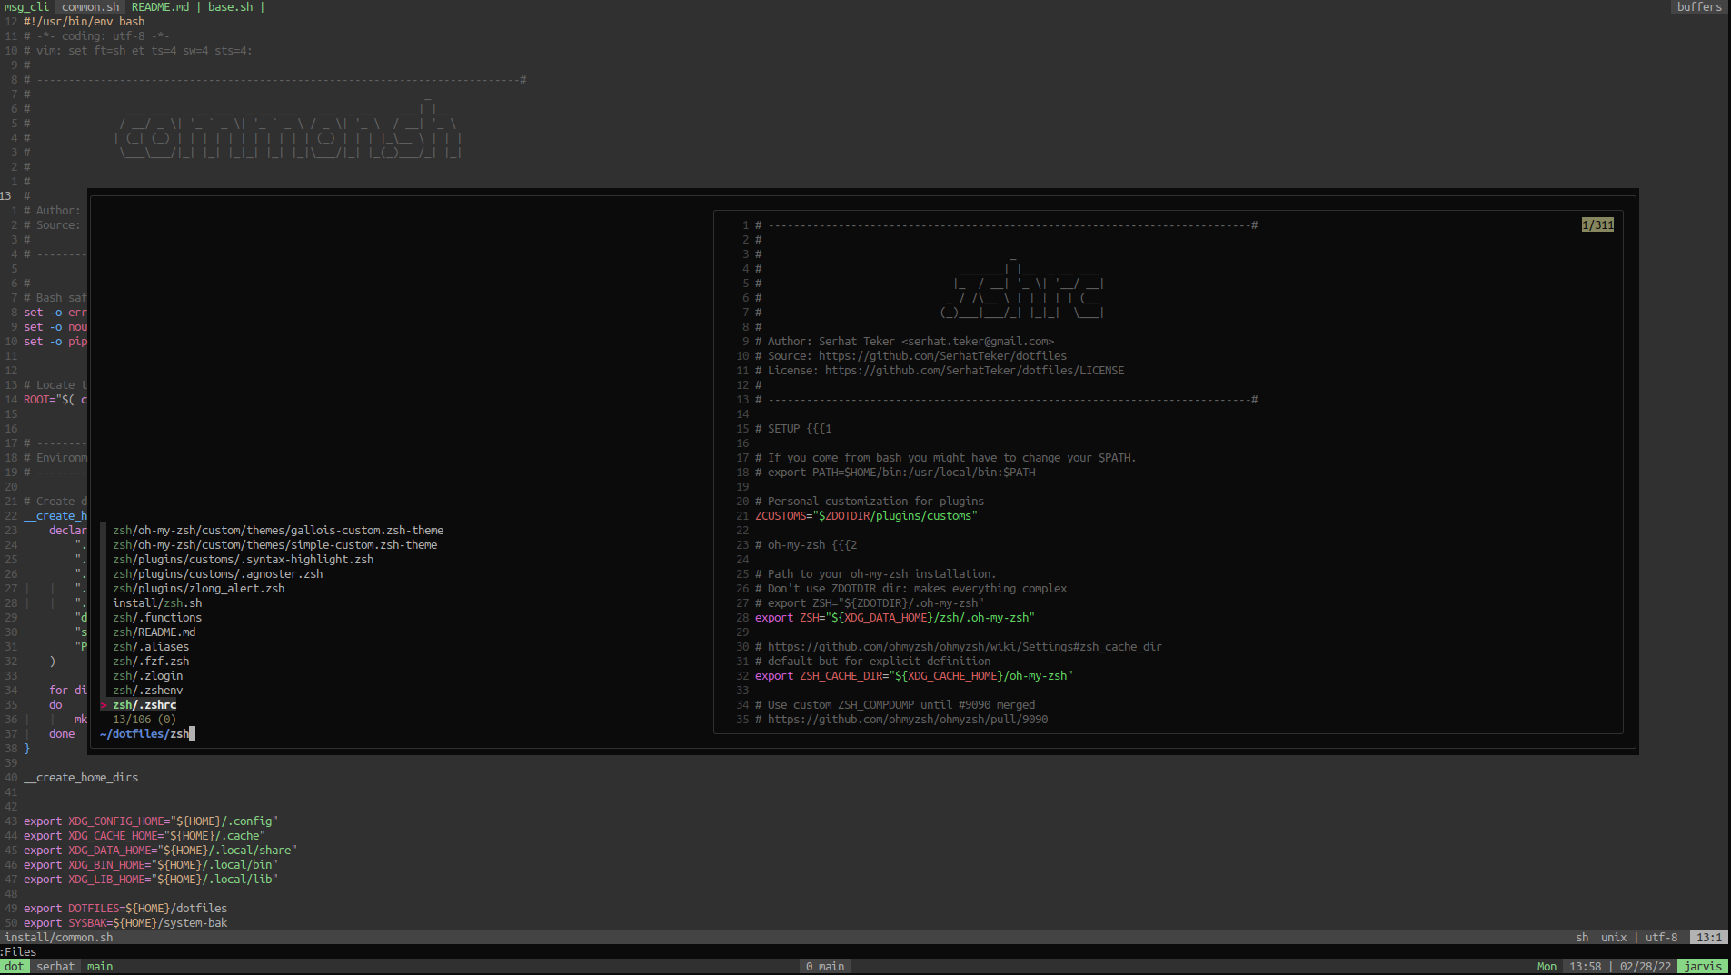
Task: Click the 1/311 preview line indicator
Action: click(x=1597, y=224)
